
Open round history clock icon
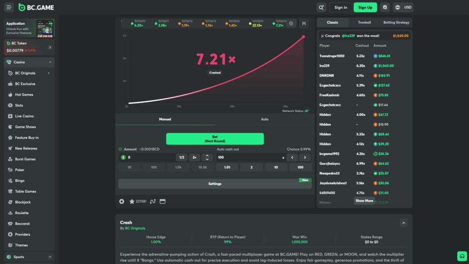coord(291,23)
